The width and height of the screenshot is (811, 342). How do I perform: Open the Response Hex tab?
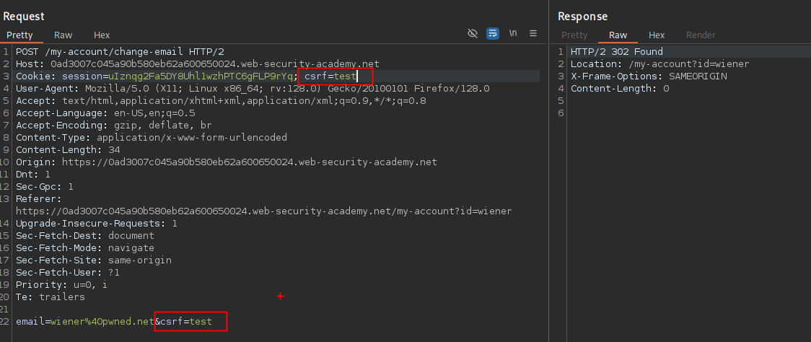[x=656, y=35]
